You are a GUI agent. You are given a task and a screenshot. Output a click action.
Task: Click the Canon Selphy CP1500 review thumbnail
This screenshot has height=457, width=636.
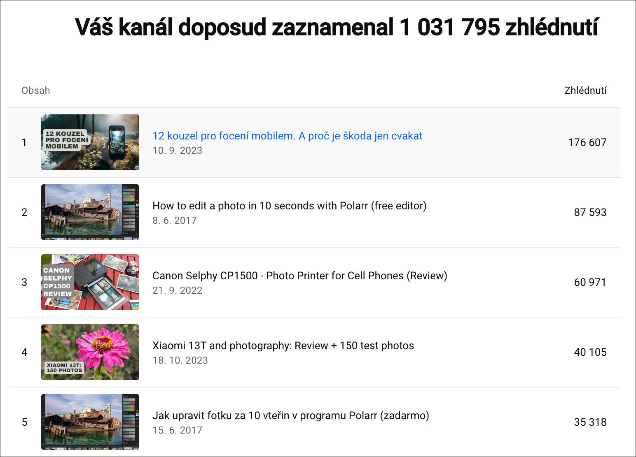tap(90, 282)
